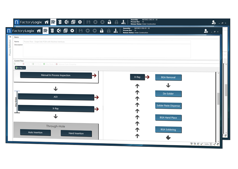This screenshot has height=169, width=238.
Task: Click the zoom fit all magnifier icon
Action: point(195,144)
